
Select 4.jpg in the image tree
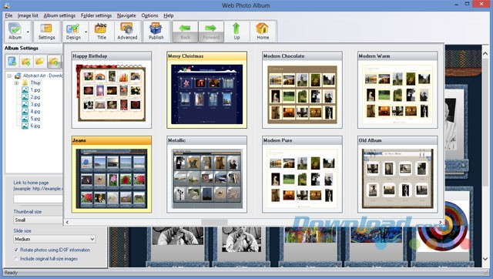click(x=35, y=111)
